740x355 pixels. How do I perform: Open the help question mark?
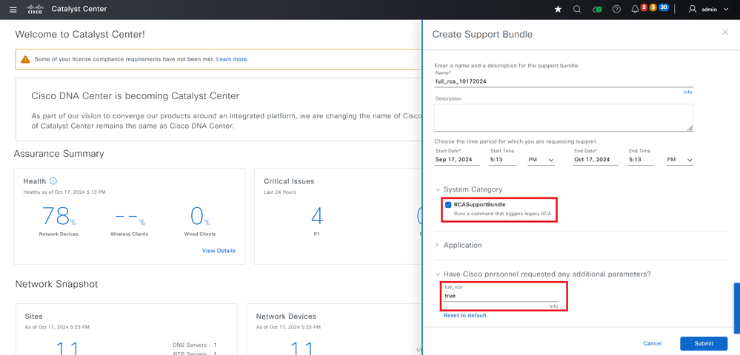point(616,10)
